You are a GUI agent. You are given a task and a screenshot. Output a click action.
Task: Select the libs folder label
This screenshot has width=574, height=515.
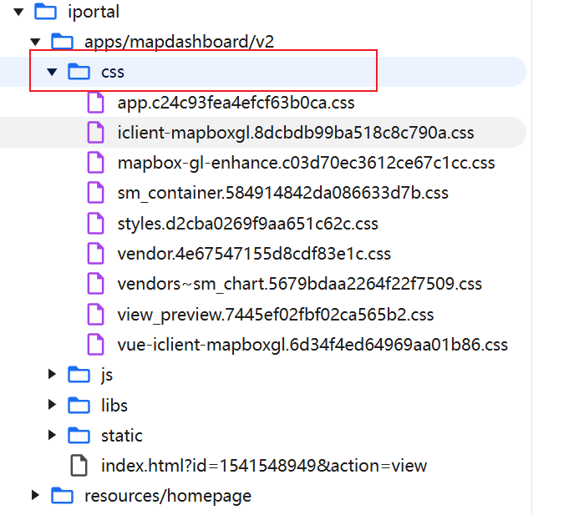(x=114, y=406)
